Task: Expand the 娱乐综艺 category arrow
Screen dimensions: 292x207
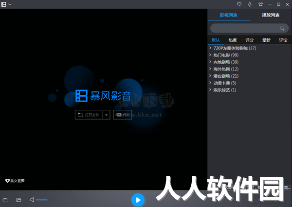Action: [x=210, y=89]
